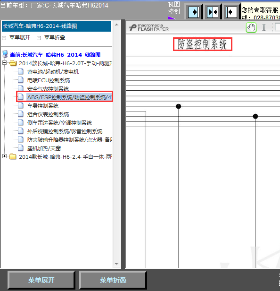The height and width of the screenshot is (291, 280).
Task: Click the bottom 菜单展开 button
Action: click(41, 280)
